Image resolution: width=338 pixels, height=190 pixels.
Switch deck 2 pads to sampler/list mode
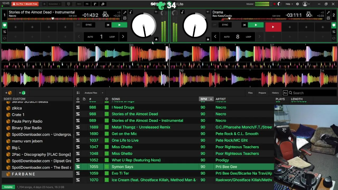point(334,32)
